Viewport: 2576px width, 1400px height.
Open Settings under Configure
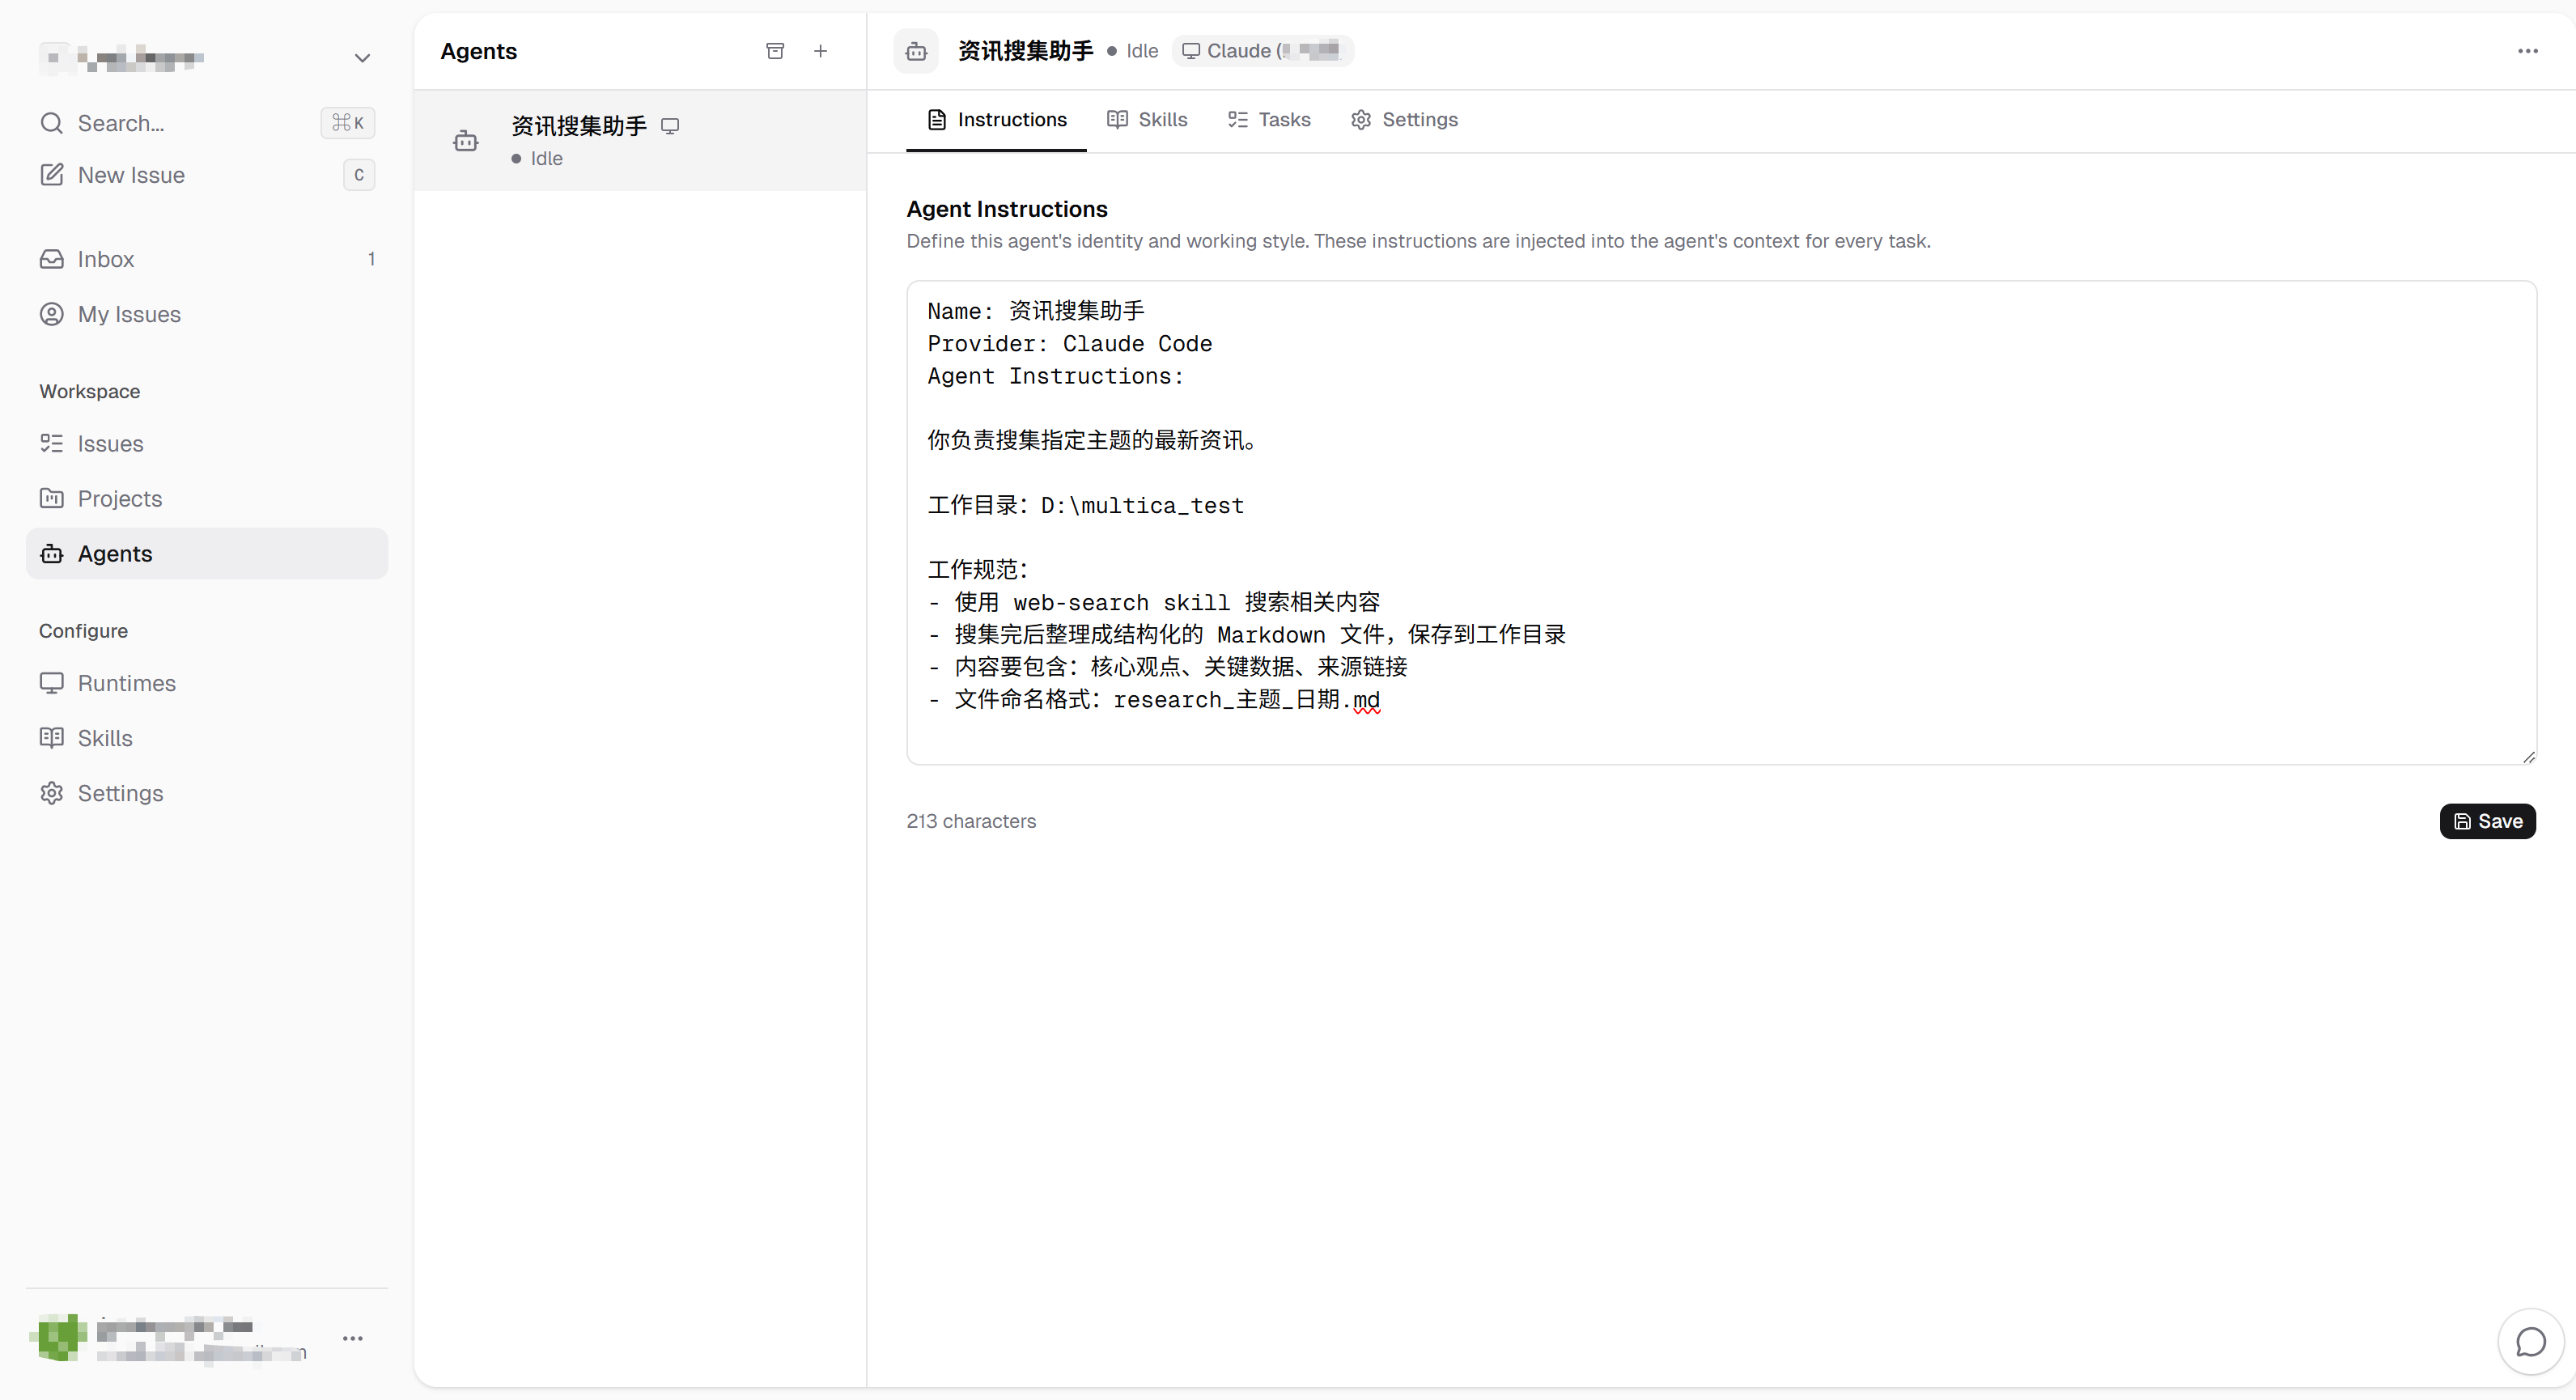pos(207,793)
